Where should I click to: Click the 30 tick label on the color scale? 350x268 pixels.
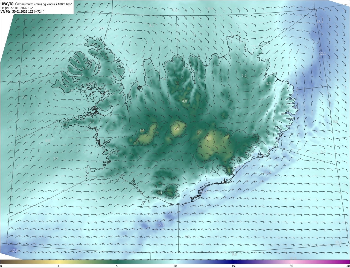[x=291, y=266]
